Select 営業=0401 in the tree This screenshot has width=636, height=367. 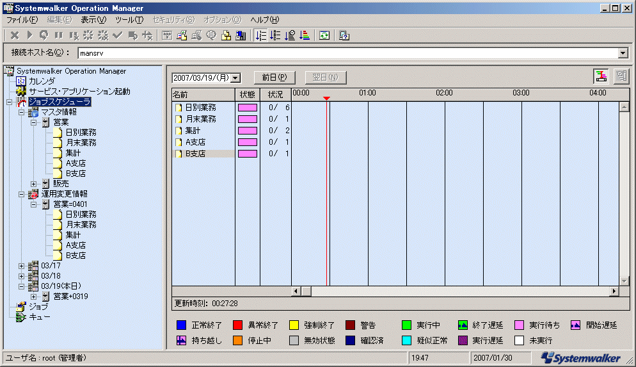[x=70, y=204]
